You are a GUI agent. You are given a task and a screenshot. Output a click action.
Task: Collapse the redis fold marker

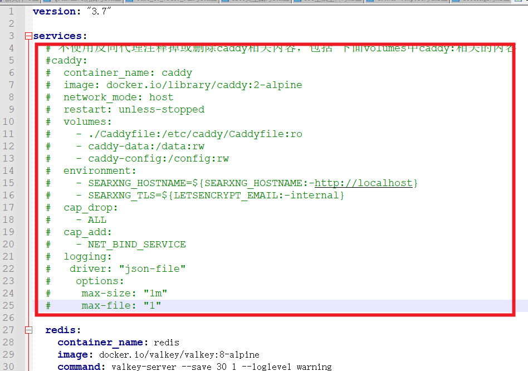[x=28, y=330]
